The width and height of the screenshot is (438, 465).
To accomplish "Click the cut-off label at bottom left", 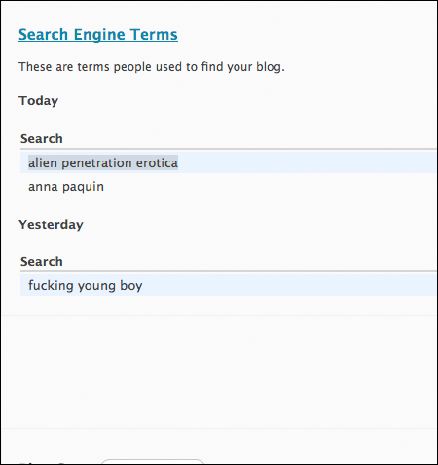I will pyautogui.click(x=42, y=463).
